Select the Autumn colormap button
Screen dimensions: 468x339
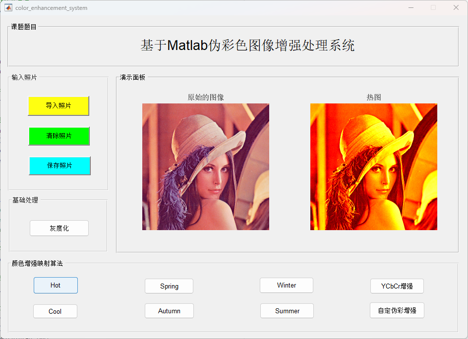tap(169, 311)
